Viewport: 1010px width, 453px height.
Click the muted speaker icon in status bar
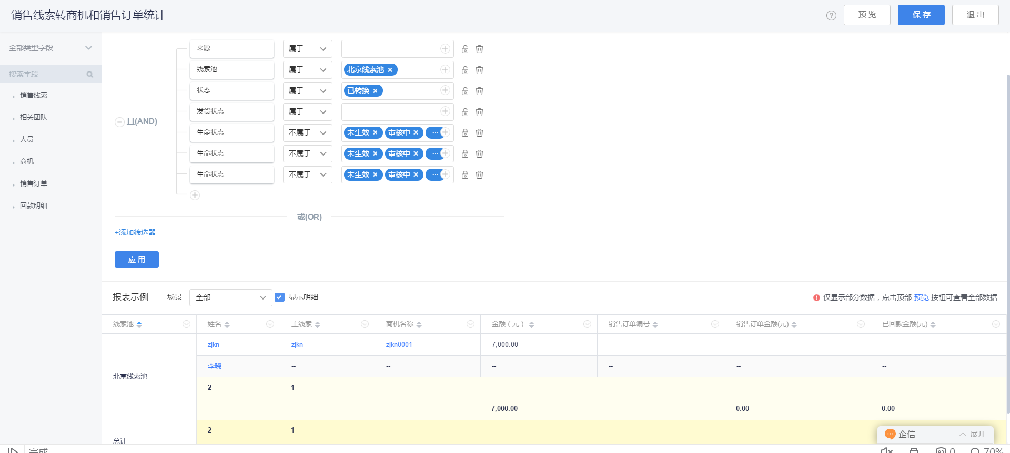[x=887, y=450]
